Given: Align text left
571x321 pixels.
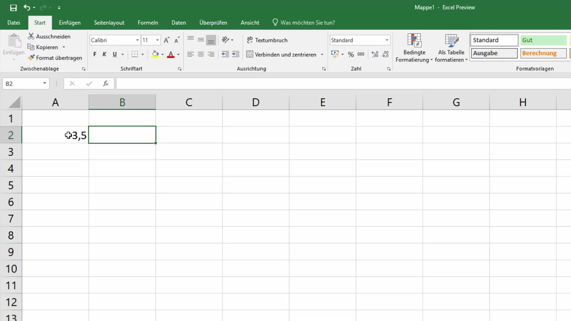Looking at the screenshot, I should coord(191,54).
